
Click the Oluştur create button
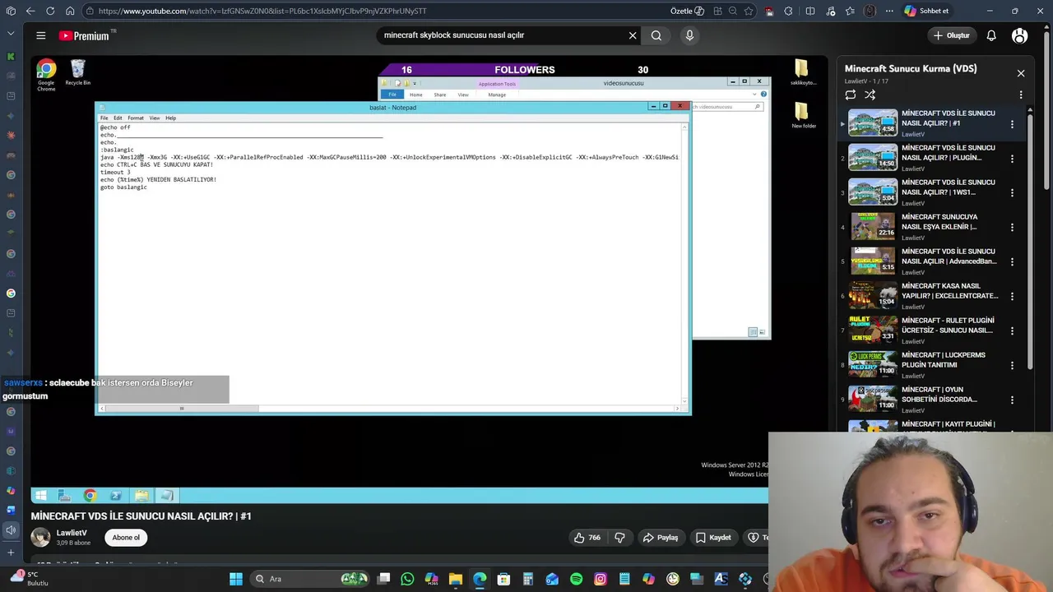[951, 35]
